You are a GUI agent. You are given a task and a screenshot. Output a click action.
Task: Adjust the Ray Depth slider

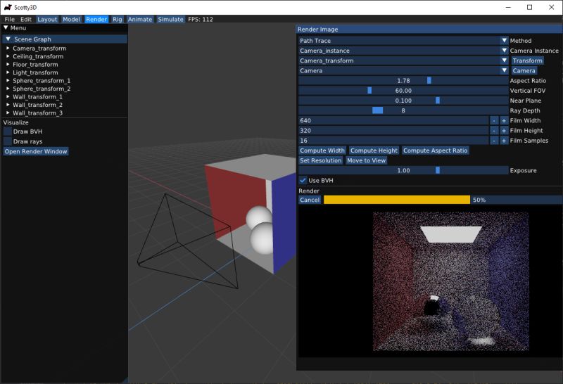click(403, 110)
